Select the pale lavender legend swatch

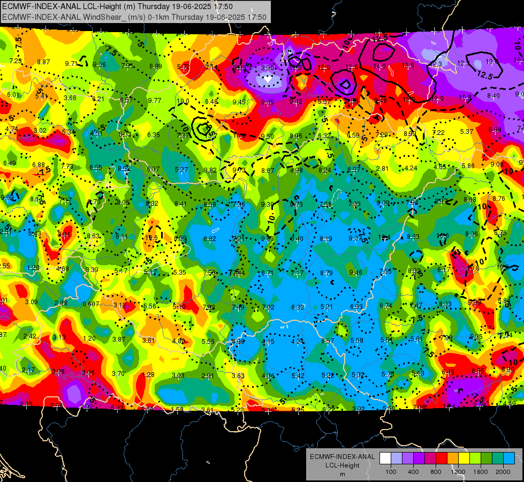[396, 458]
